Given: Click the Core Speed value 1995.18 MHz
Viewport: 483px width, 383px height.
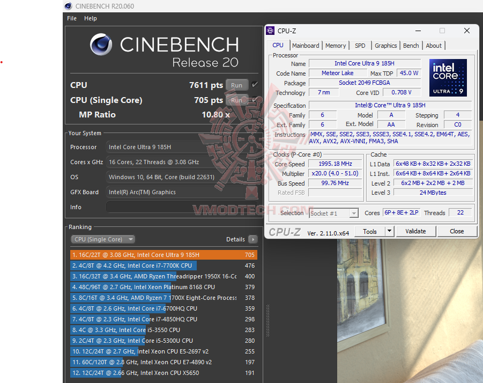Looking at the screenshot, I should pyautogui.click(x=335, y=164).
